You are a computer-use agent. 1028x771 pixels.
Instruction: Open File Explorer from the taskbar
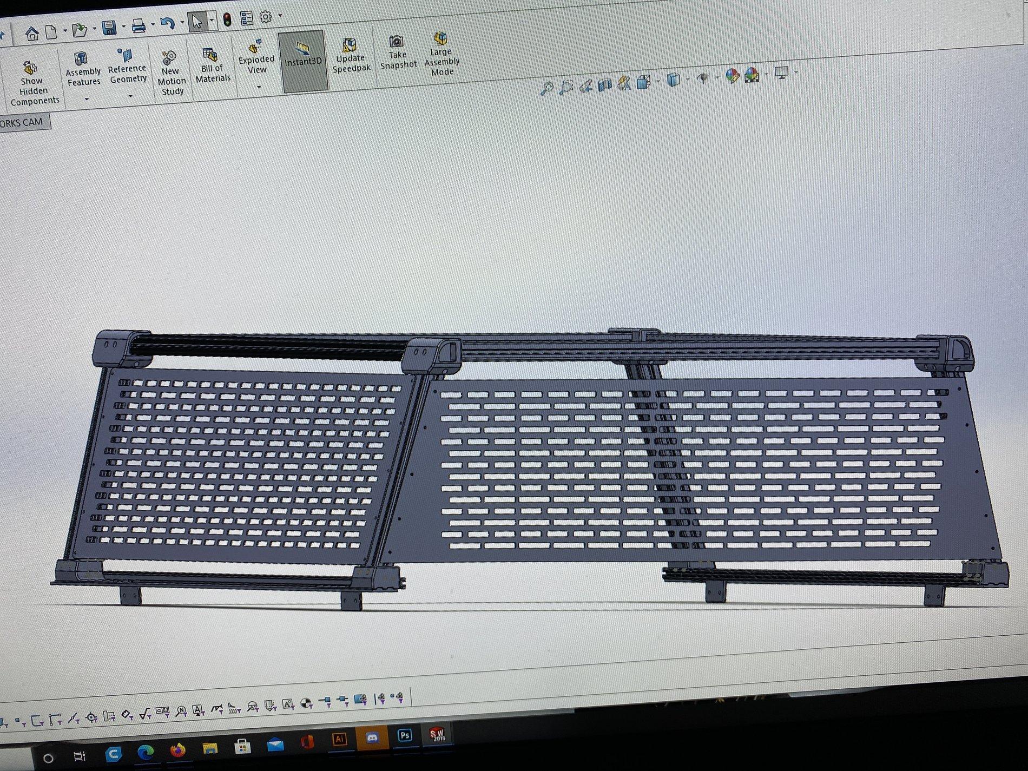click(210, 749)
